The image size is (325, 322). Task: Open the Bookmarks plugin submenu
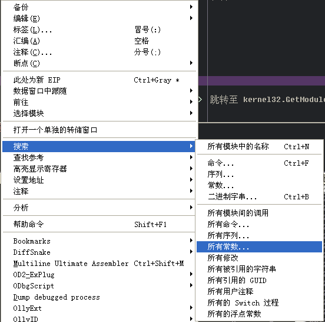click(99, 241)
